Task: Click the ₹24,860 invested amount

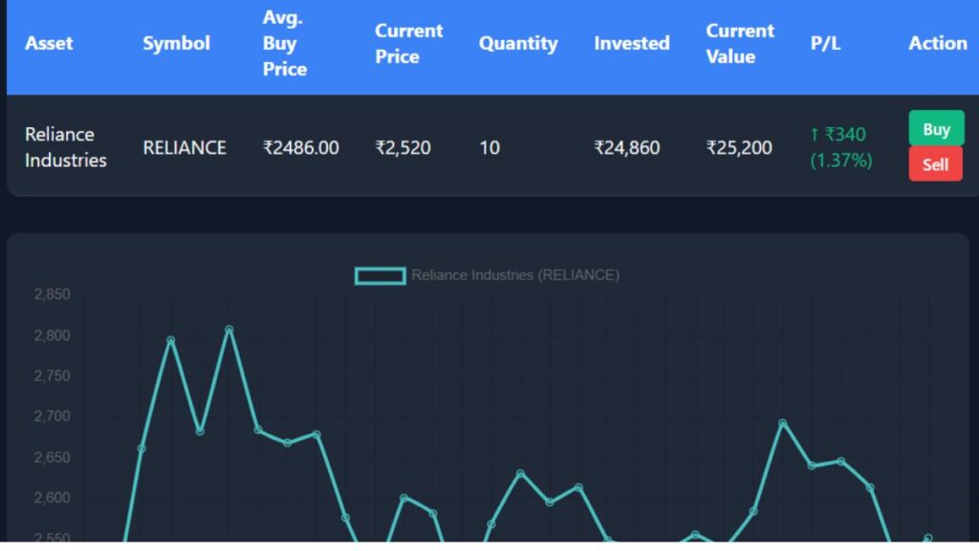Action: 627,148
